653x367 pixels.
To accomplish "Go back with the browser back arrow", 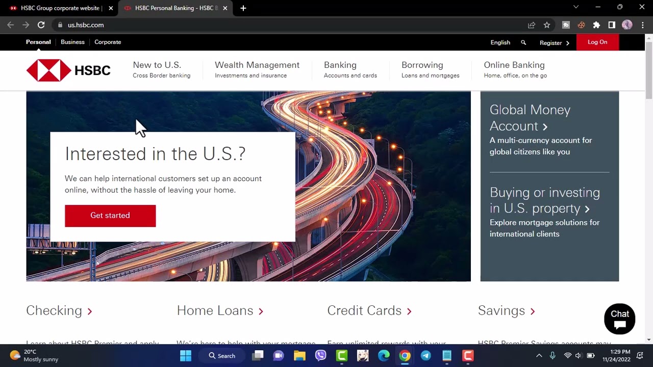I will 11,24.
